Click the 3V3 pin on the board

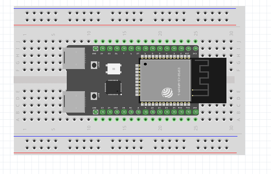pos(196,49)
